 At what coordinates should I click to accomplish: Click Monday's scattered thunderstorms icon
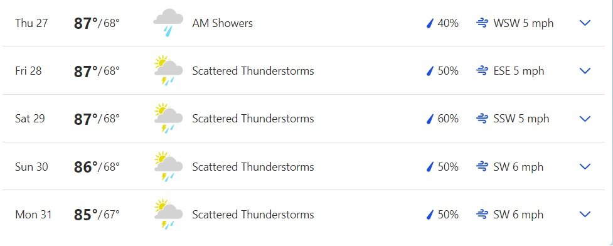168,215
